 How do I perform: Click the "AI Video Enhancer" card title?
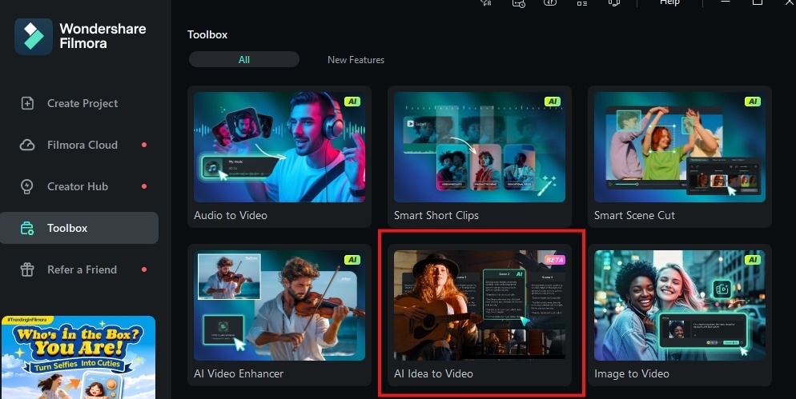pyautogui.click(x=239, y=373)
